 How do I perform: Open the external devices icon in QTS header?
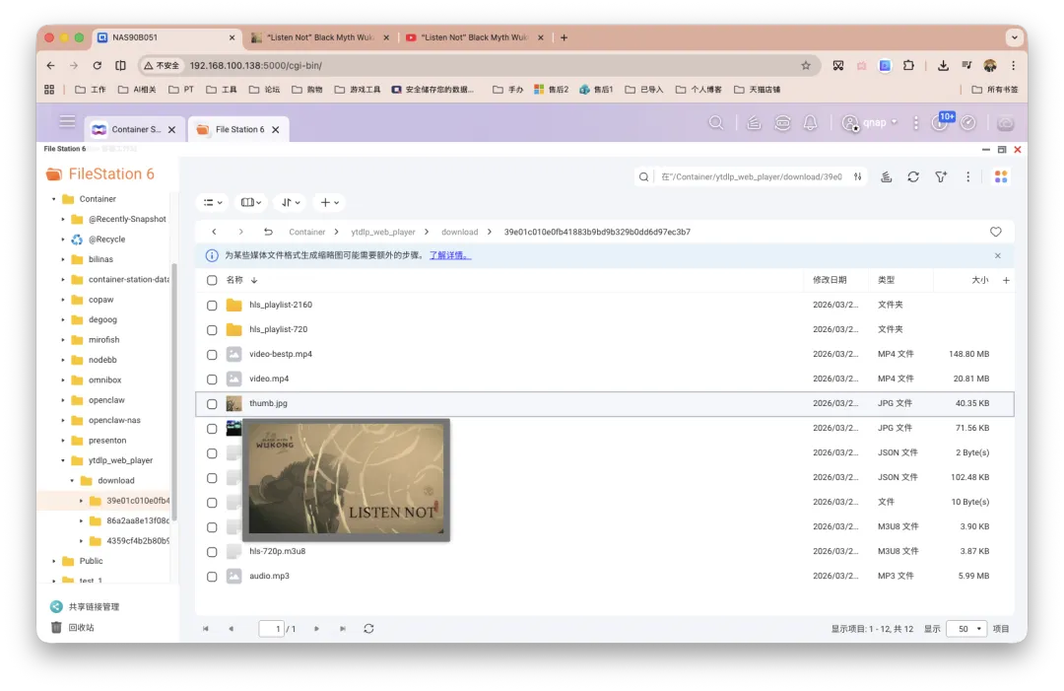(782, 123)
